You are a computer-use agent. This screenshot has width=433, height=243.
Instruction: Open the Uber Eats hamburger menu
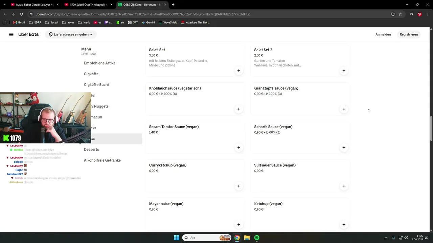point(11,34)
